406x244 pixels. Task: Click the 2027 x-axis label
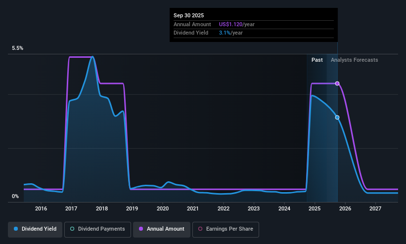coord(375,208)
